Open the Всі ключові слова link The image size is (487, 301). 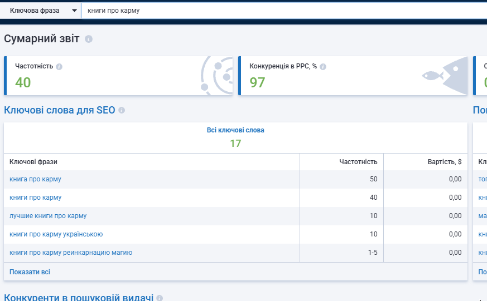click(235, 130)
